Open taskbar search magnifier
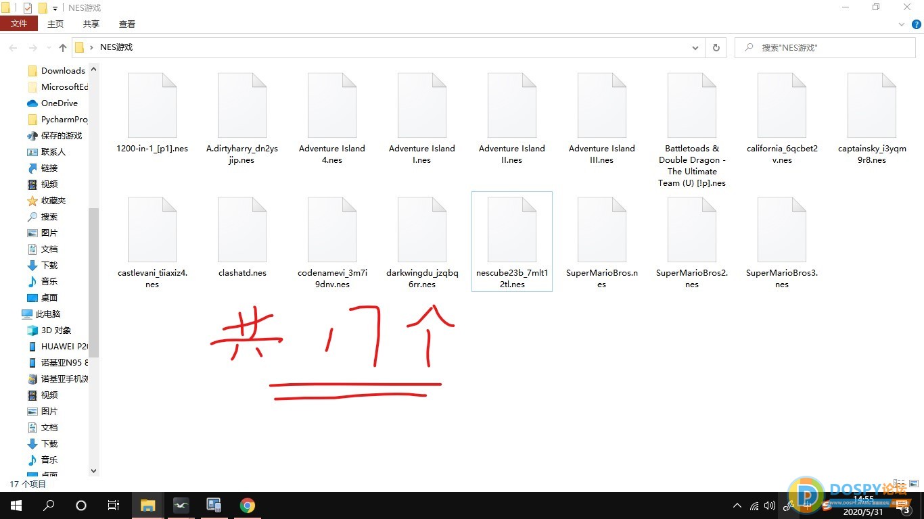This screenshot has width=924, height=519. click(49, 505)
